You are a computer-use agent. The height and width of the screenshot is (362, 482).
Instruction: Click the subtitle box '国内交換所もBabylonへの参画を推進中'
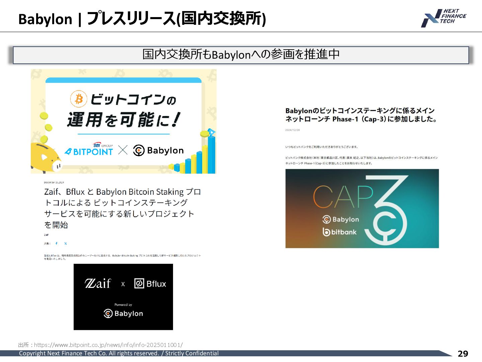pyautogui.click(x=241, y=55)
